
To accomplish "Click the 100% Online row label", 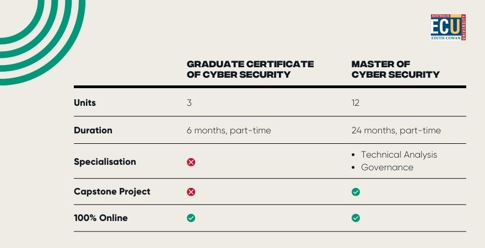I will click(101, 218).
